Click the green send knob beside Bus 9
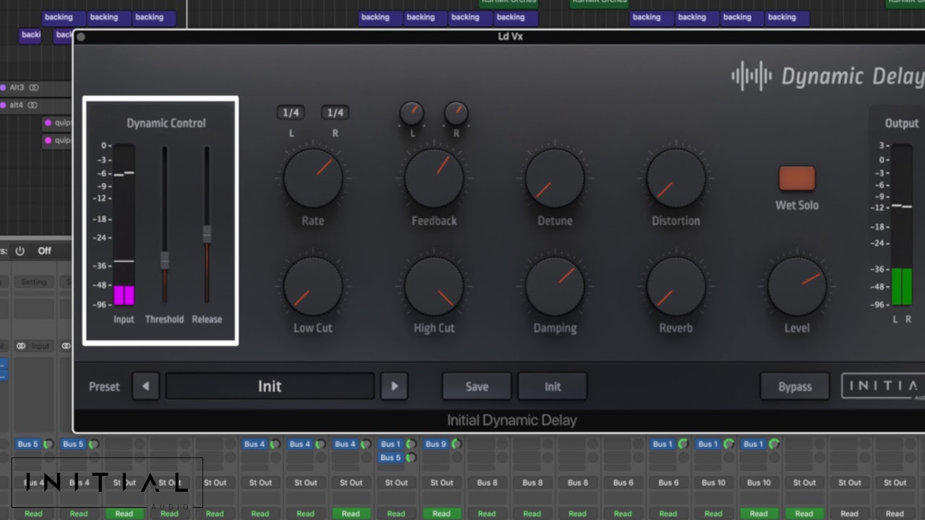 click(456, 444)
